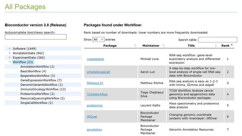Select BasicWorkflow (4) in tree
The width and height of the screenshot is (242, 136).
[x=33, y=71]
